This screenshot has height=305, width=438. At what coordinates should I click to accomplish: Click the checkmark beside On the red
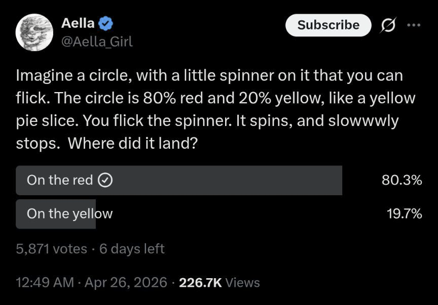pyautogui.click(x=104, y=180)
